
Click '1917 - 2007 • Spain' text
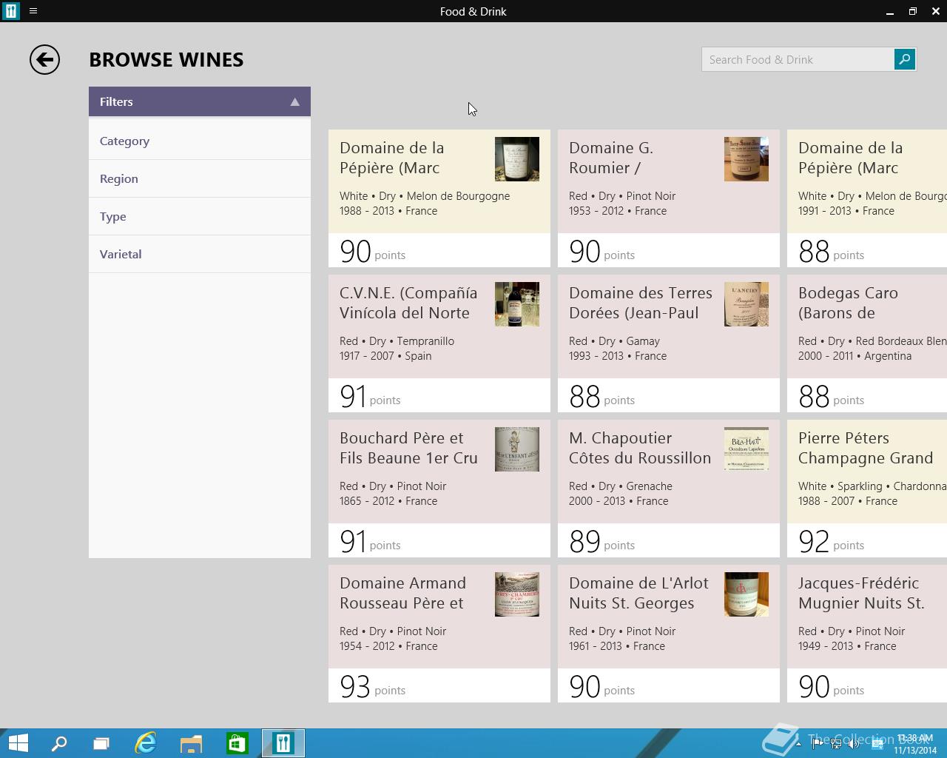(385, 356)
